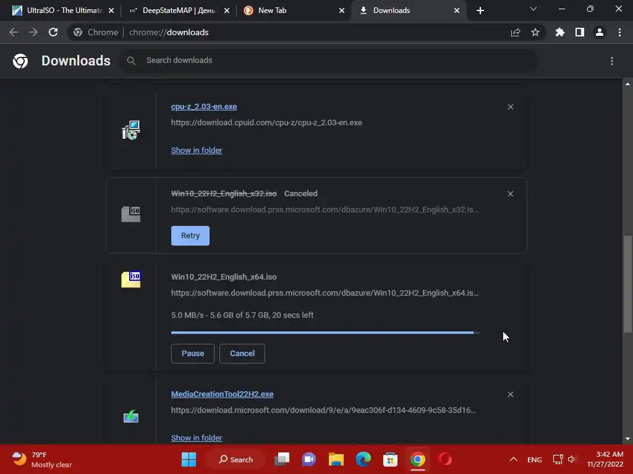Open the Windows Start menu
633x474 pixels.
tap(189, 459)
